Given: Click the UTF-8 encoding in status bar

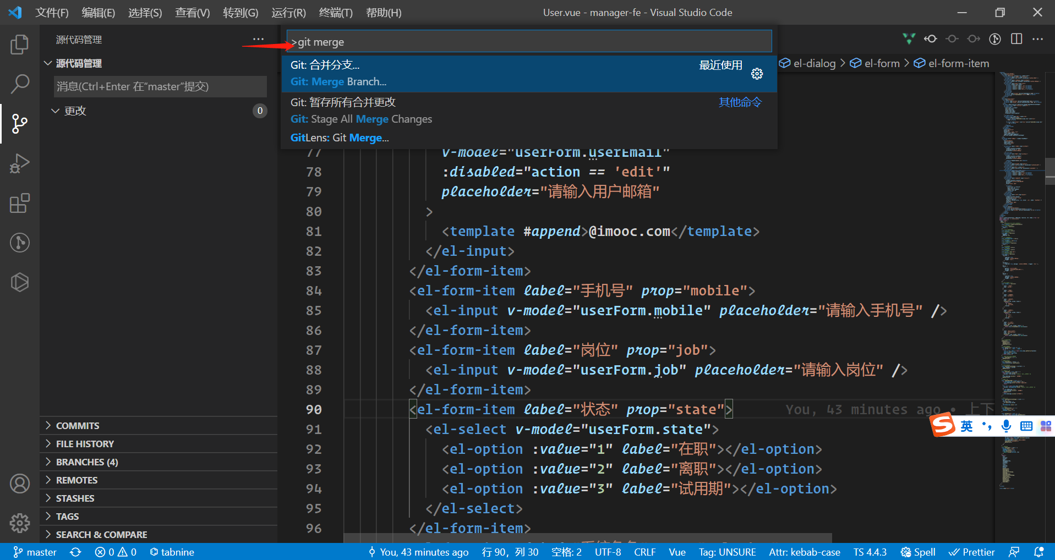Looking at the screenshot, I should (x=608, y=552).
